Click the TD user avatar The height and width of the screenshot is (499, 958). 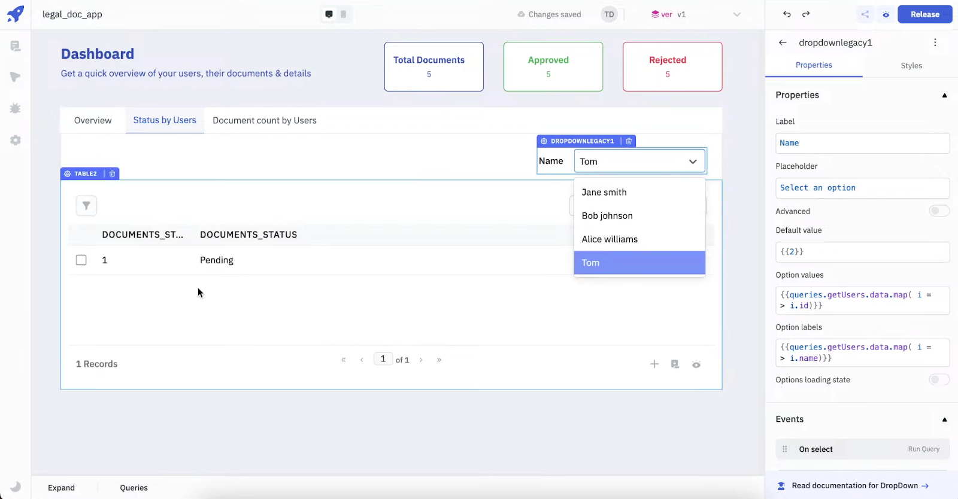609,14
